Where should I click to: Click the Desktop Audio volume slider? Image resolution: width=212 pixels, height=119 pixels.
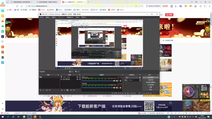pyautogui.click(x=99, y=88)
